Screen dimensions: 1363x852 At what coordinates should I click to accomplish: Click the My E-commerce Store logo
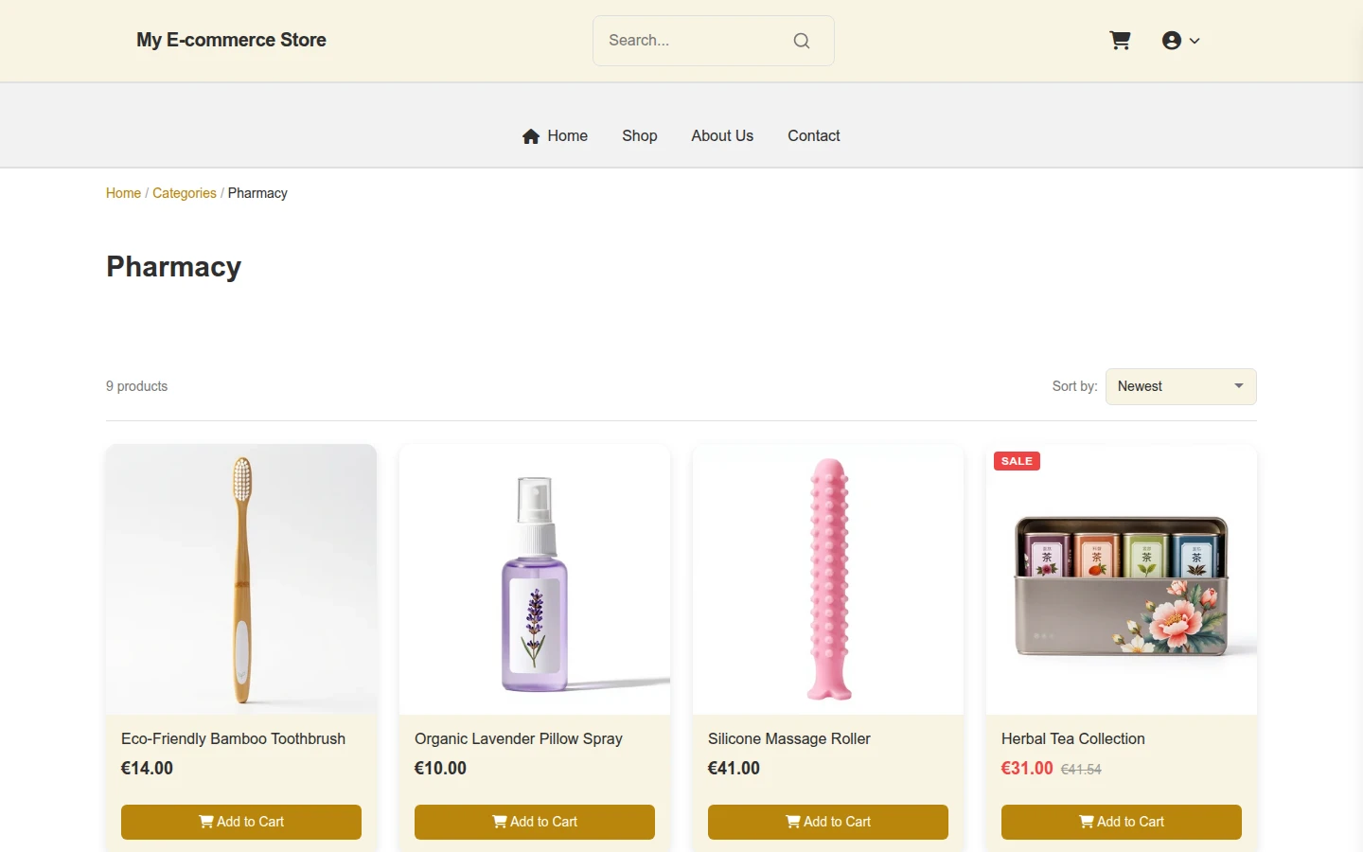(x=231, y=40)
